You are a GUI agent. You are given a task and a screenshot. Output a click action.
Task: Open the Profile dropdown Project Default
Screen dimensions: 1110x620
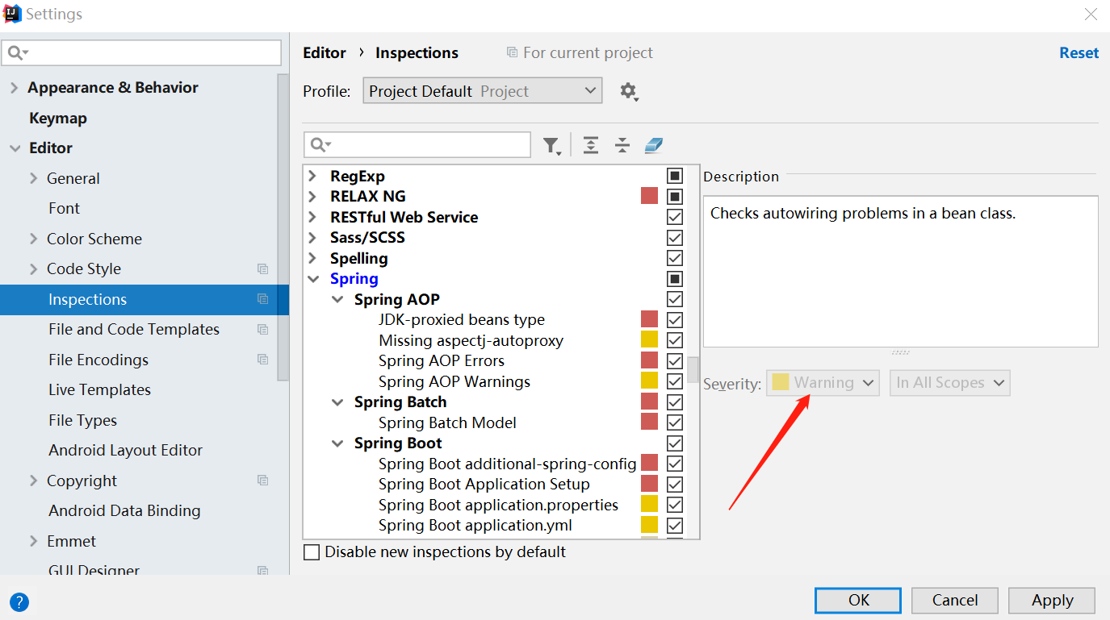click(x=483, y=91)
